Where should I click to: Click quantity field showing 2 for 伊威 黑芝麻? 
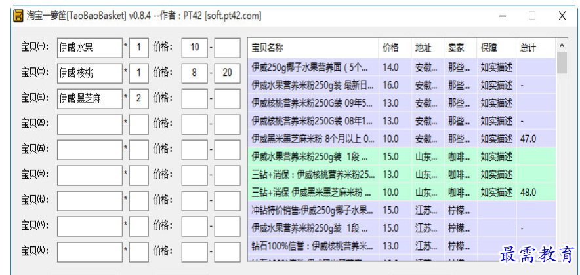pyautogui.click(x=138, y=99)
